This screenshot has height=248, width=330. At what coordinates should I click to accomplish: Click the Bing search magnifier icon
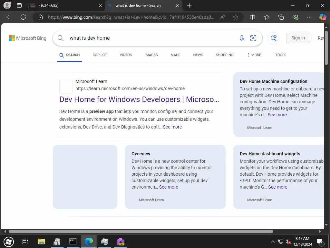pos(60,38)
